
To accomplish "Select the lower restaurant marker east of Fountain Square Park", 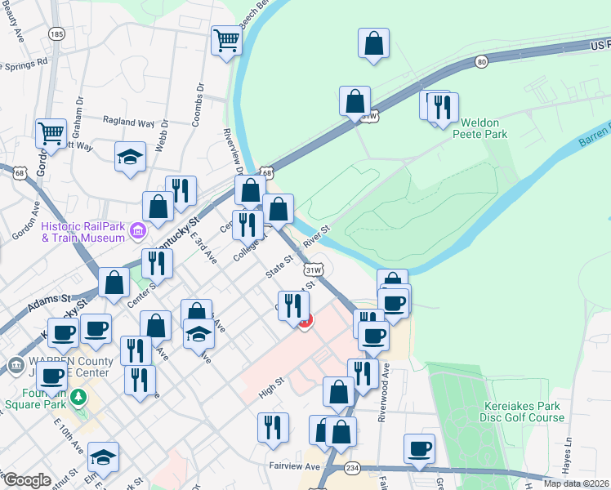I will (x=140, y=381).
